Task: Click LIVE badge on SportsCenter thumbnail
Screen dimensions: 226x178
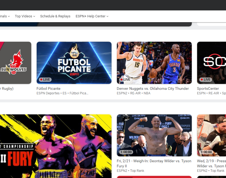Action: coord(205,80)
